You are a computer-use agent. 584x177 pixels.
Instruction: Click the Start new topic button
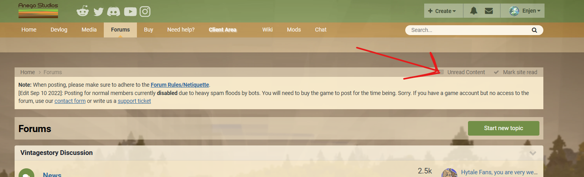(504, 128)
